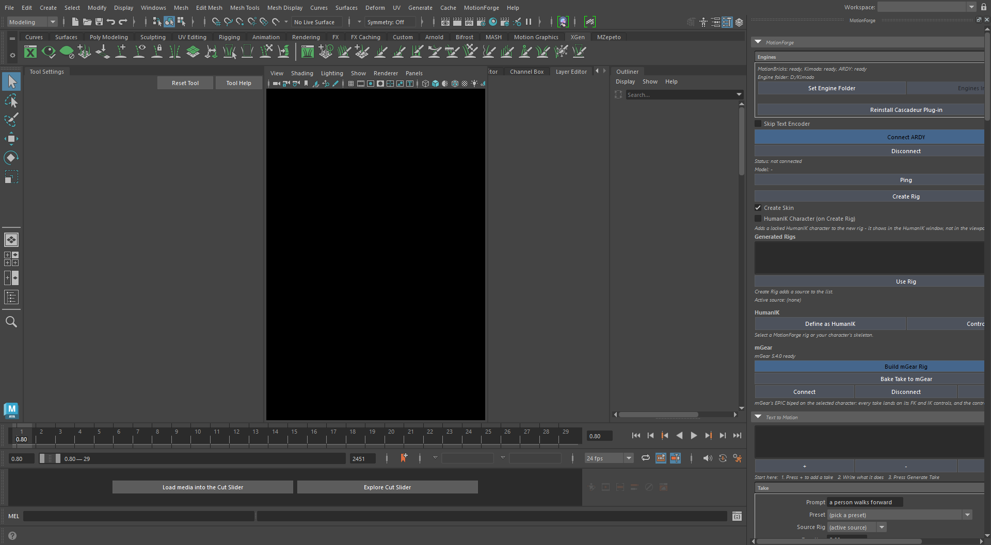This screenshot has width=991, height=545.
Task: Switch to the Channel Box tab
Action: 526,72
